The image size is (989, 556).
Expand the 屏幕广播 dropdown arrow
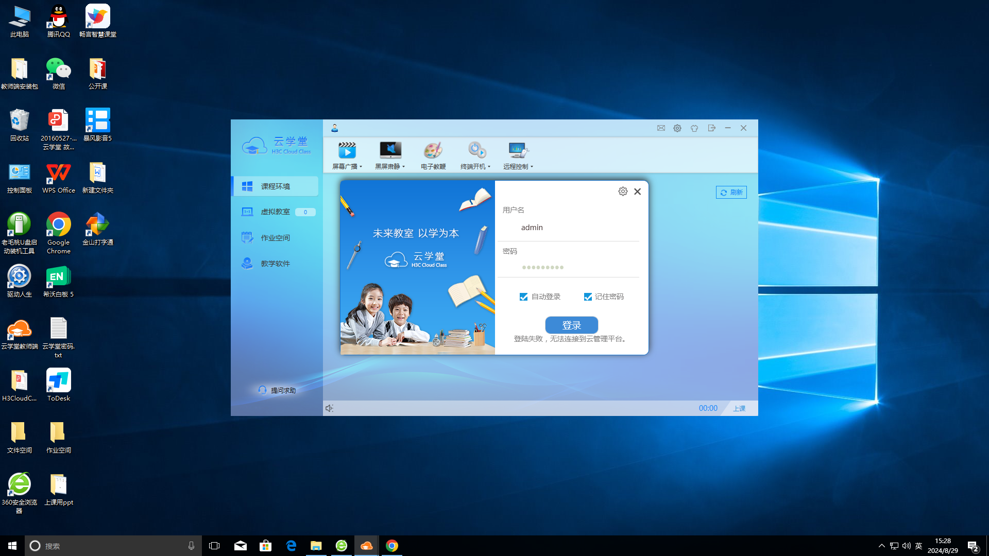click(x=361, y=167)
